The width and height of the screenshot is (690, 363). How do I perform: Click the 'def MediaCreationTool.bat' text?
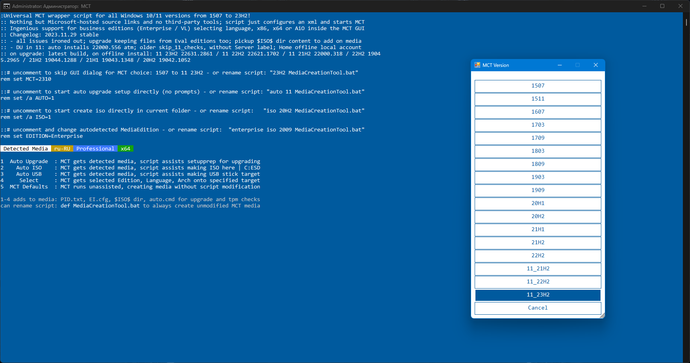pos(100,206)
